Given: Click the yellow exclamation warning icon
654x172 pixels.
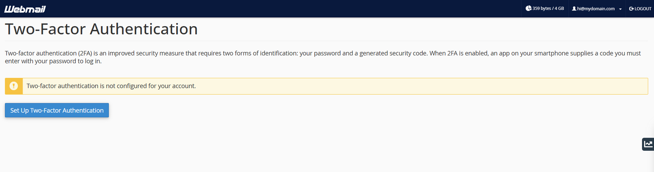Looking at the screenshot, I should pos(14,86).
